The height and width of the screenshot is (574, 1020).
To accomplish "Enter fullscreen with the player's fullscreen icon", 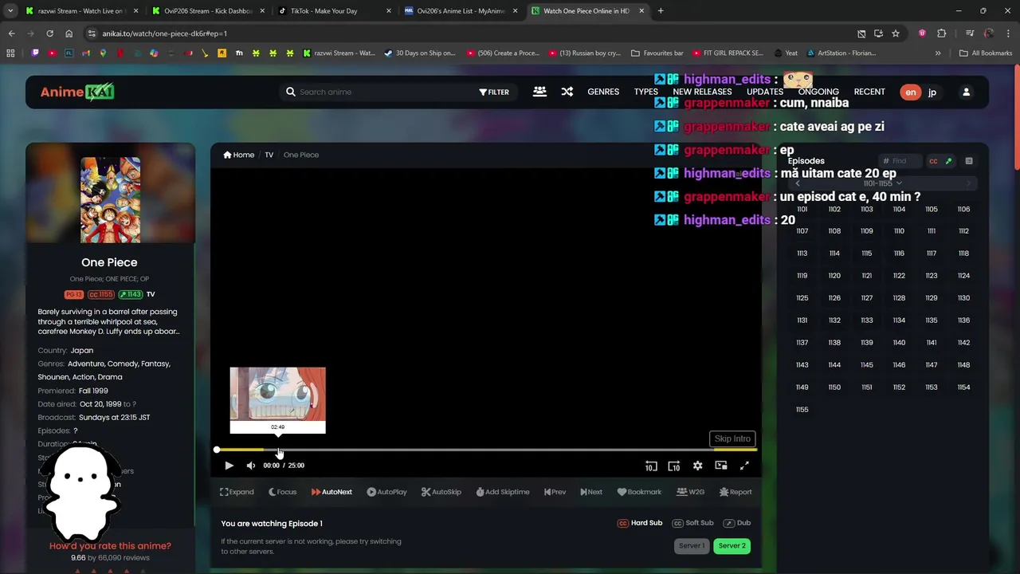I will tap(744, 466).
